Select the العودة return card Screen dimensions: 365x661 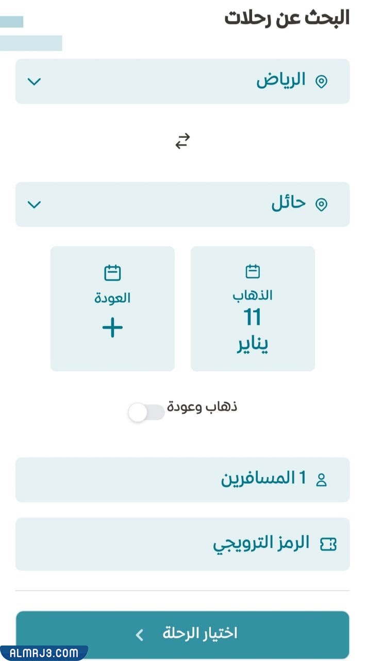(112, 308)
